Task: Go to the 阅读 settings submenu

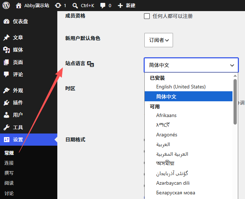Action: pos(9,183)
